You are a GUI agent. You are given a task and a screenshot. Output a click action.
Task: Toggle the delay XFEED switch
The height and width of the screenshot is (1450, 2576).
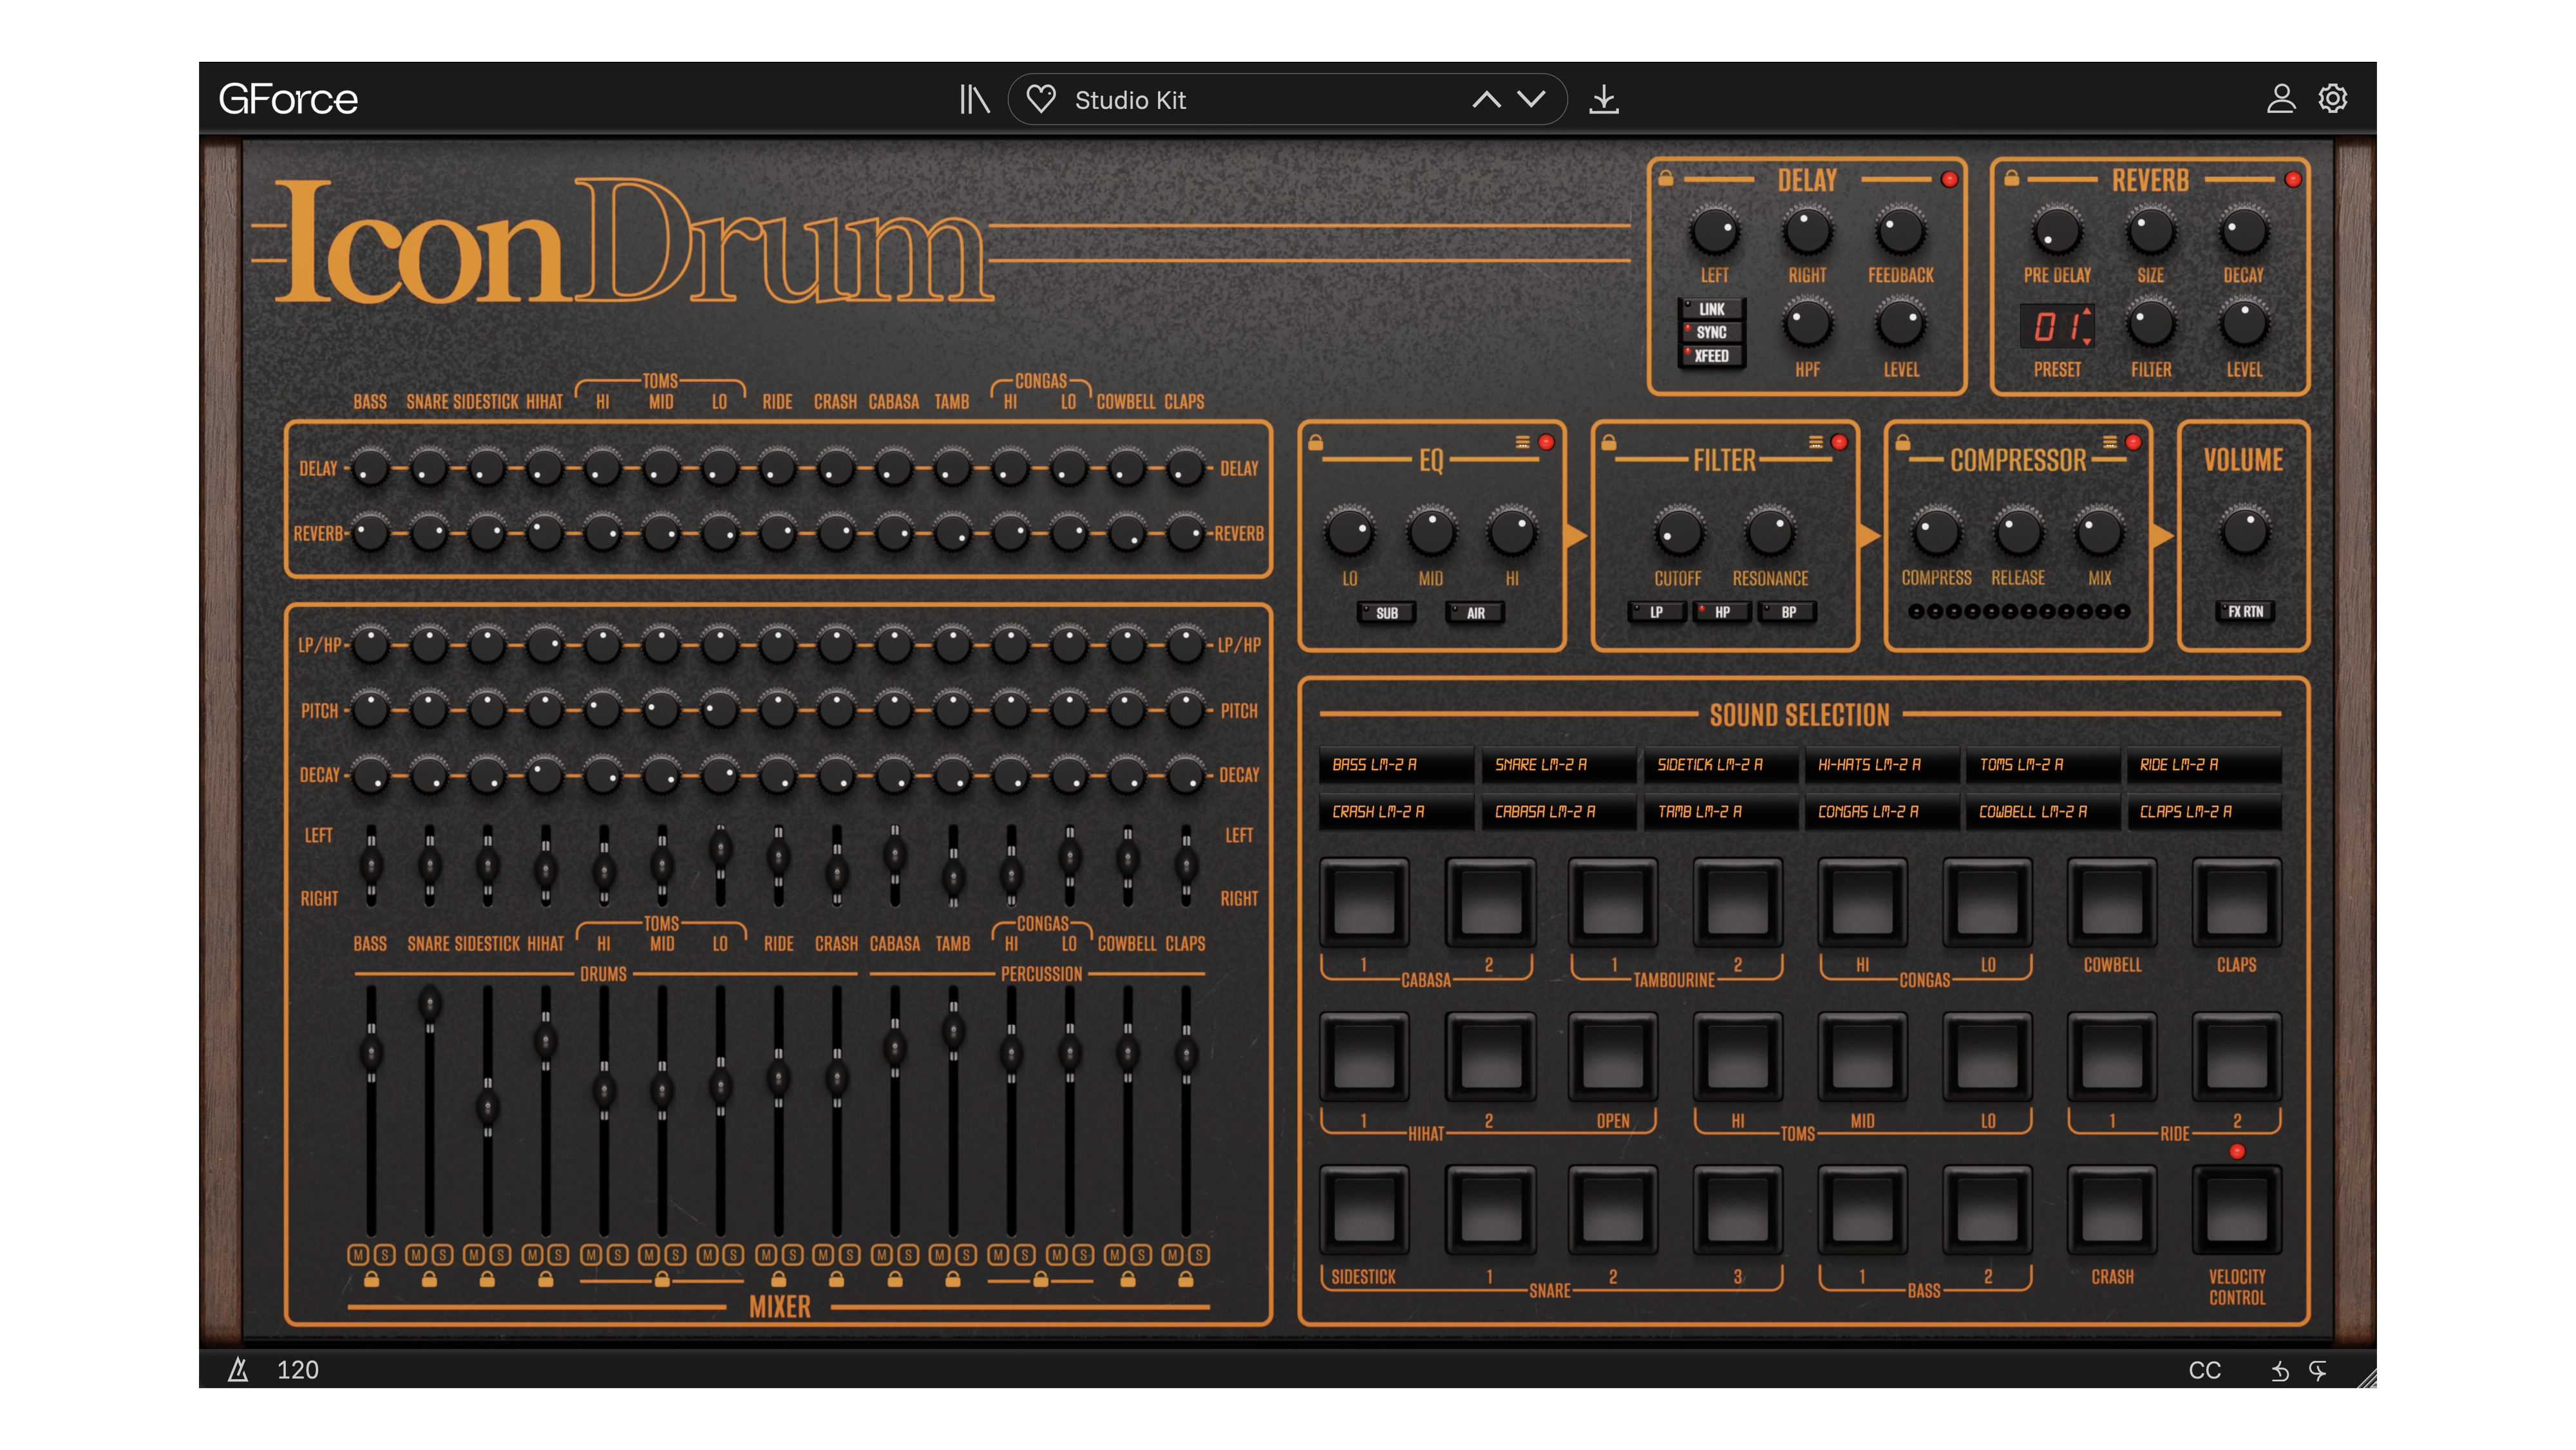point(1711,356)
